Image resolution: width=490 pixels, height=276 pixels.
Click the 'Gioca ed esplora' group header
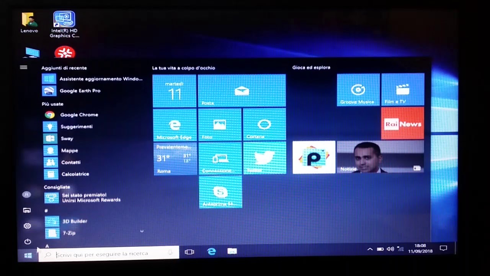point(311,67)
